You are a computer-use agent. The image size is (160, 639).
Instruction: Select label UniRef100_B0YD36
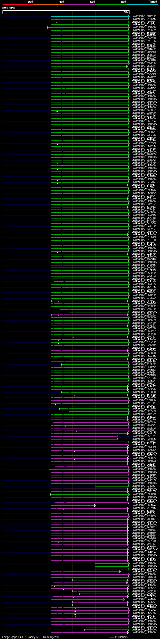pos(143,304)
